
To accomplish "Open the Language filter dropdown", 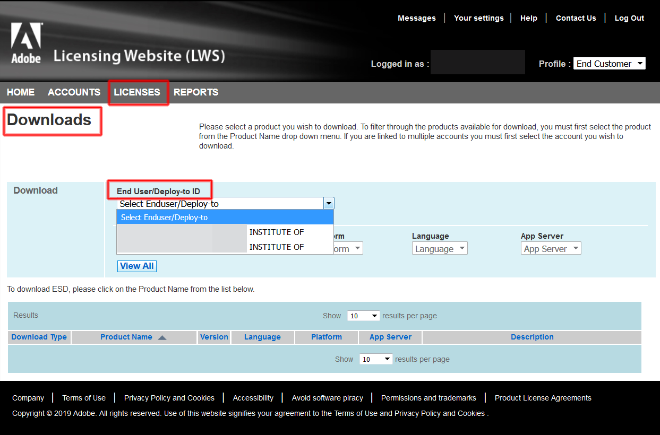I will click(440, 249).
